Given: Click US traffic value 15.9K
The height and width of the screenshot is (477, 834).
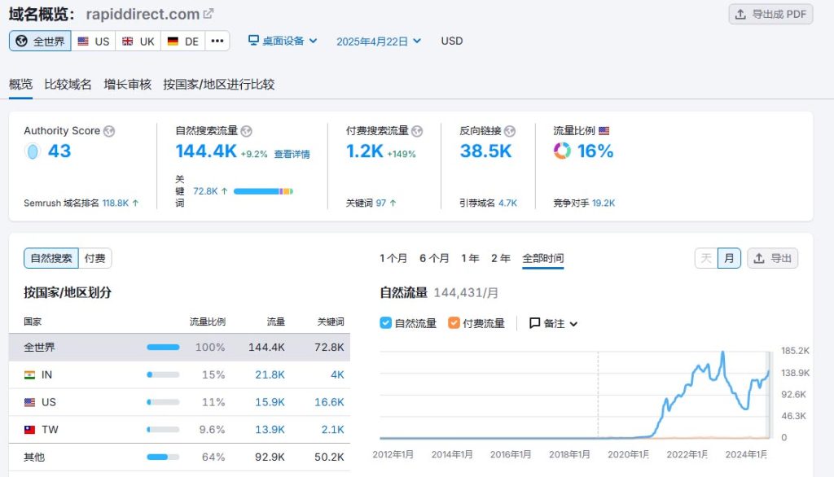Looking at the screenshot, I should tap(270, 403).
